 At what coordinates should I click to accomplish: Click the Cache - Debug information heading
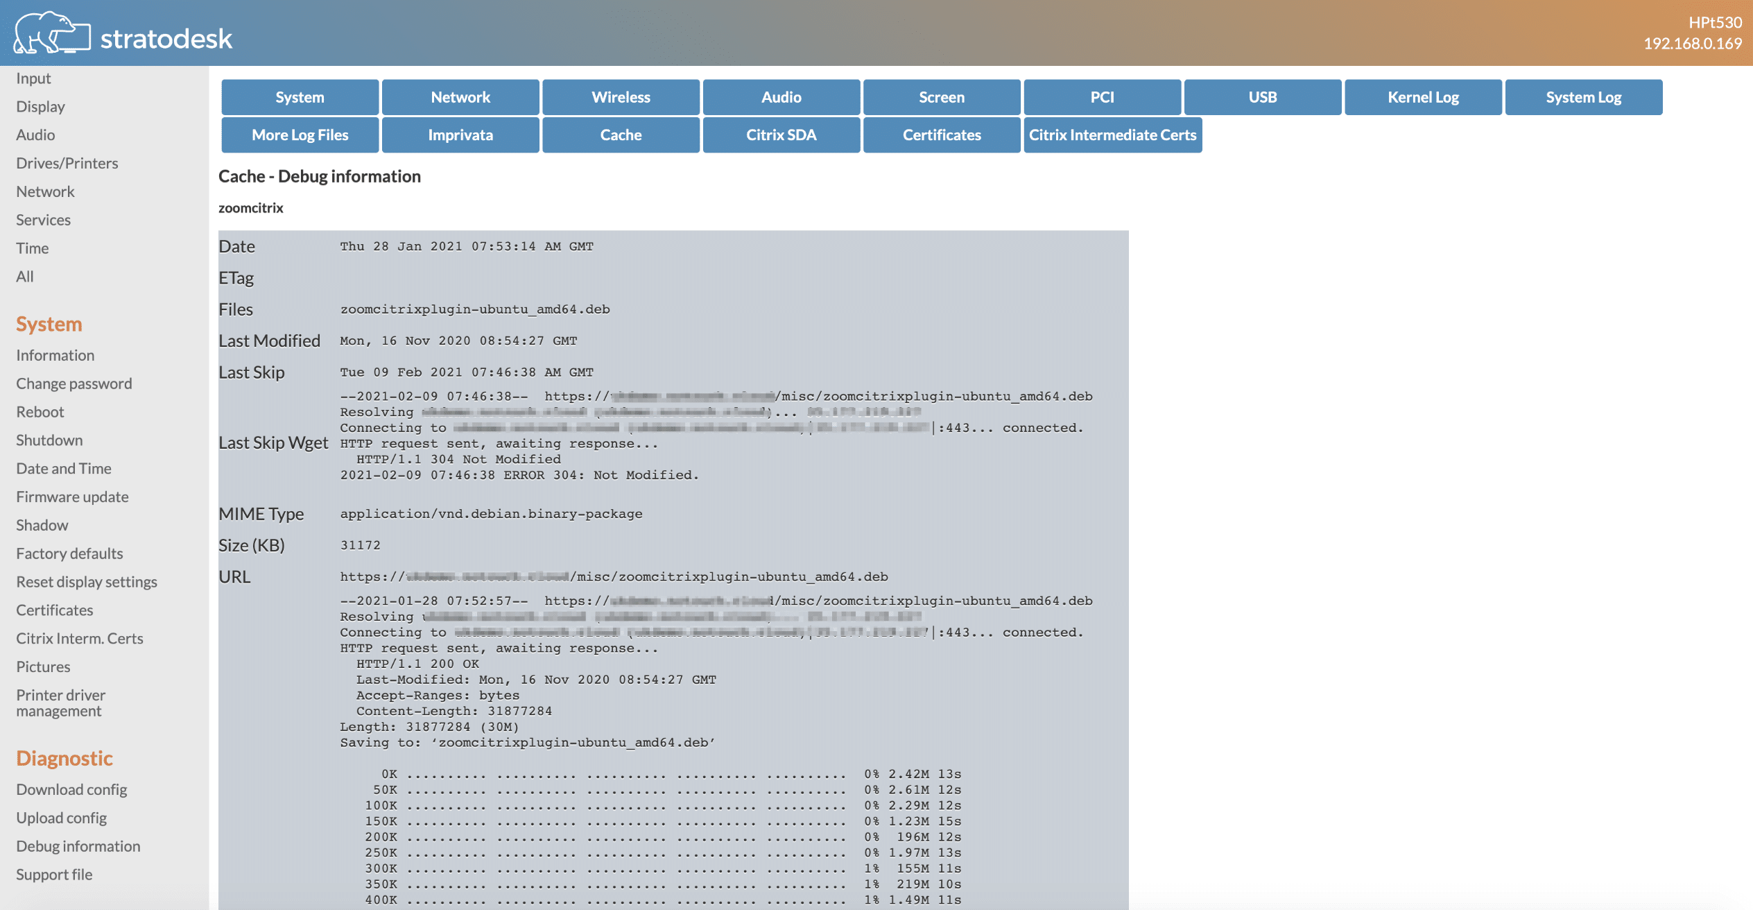click(x=320, y=177)
